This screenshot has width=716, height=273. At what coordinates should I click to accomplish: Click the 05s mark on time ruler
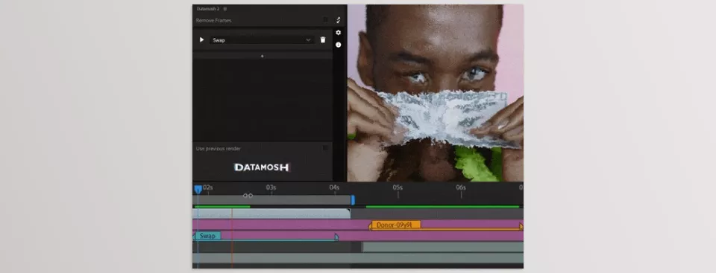click(398, 187)
